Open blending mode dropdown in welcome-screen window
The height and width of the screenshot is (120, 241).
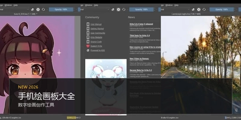point(95,10)
